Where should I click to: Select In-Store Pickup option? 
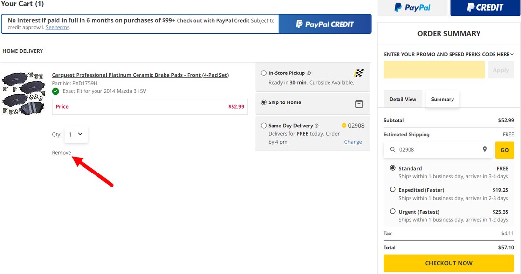[264, 73]
